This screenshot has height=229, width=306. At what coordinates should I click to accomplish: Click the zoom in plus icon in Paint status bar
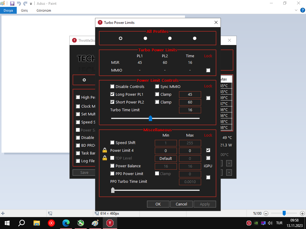(x=302, y=213)
